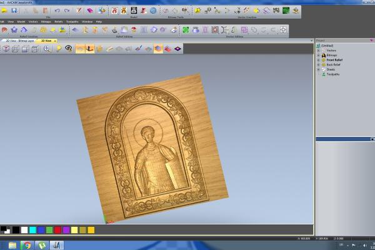The width and height of the screenshot is (375, 250).
Task: Select Back Relief in Project tree
Action: coord(332,64)
